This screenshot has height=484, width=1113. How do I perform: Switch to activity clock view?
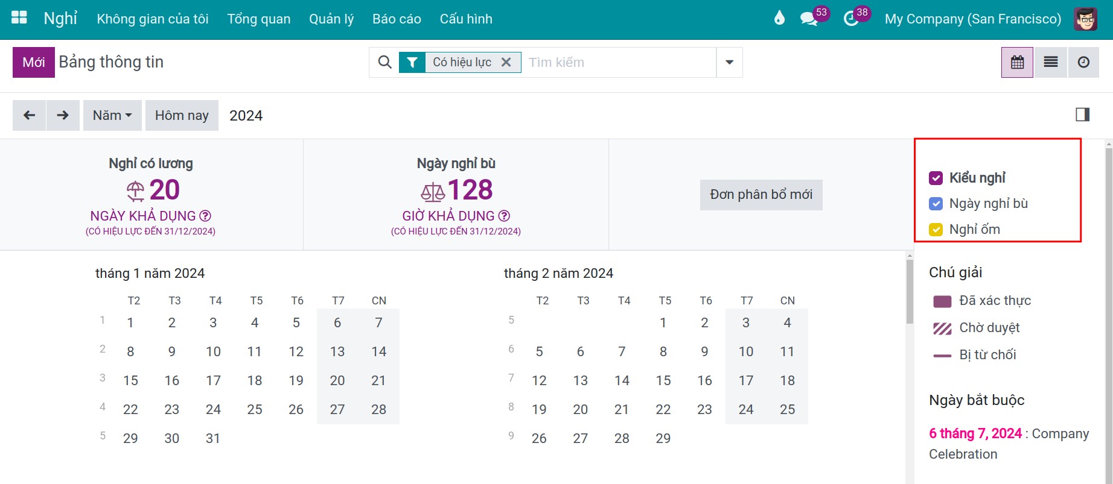click(x=1083, y=62)
